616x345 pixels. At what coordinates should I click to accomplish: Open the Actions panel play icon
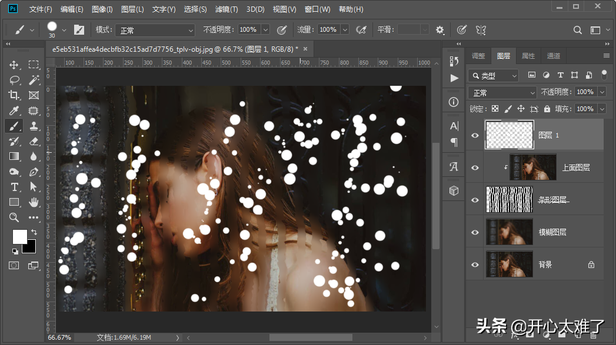454,78
